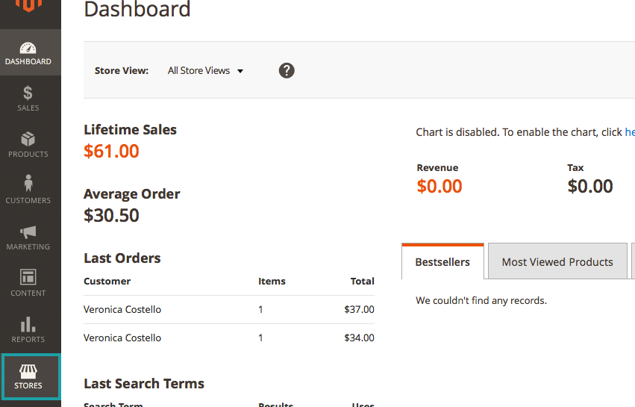Click the Lifetime Sales $61.00 amount
The width and height of the screenshot is (635, 407).
tap(111, 152)
